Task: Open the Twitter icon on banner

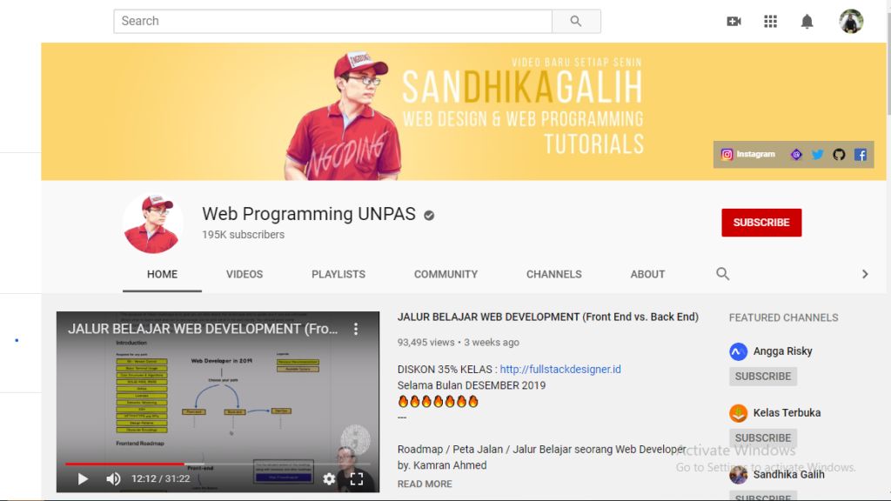Action: coord(818,155)
